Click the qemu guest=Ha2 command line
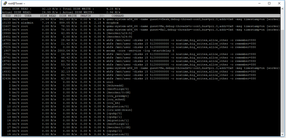 [x=193, y=30]
